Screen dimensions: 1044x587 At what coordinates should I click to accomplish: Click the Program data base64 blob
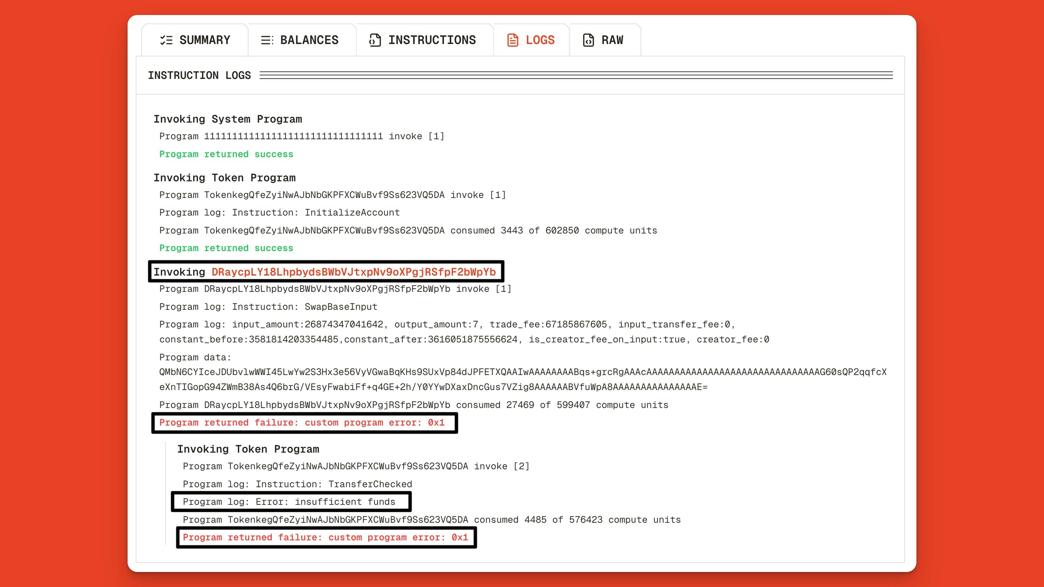[x=519, y=372]
